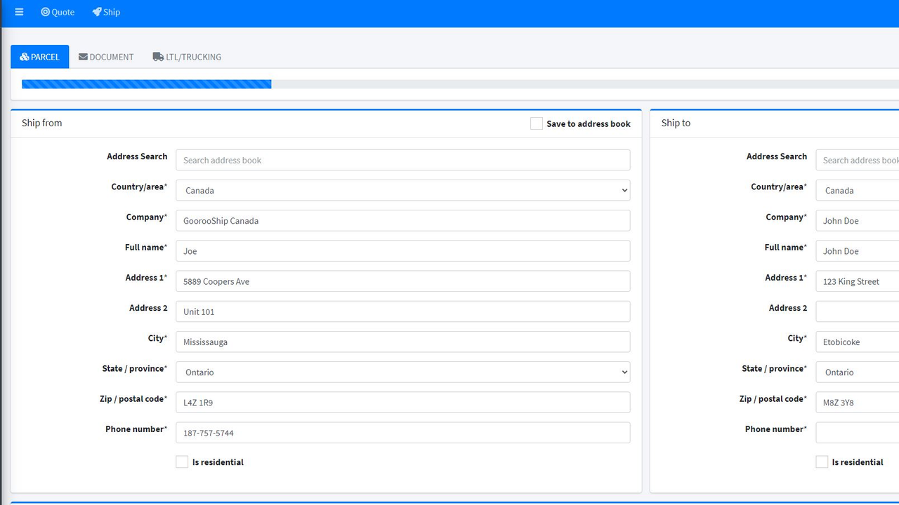The width and height of the screenshot is (899, 505).
Task: Mark Ship from address as residential
Action: [182, 462]
